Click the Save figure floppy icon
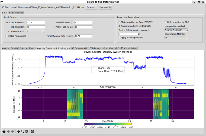Screen dimensions: 206x136 click(x=32, y=131)
